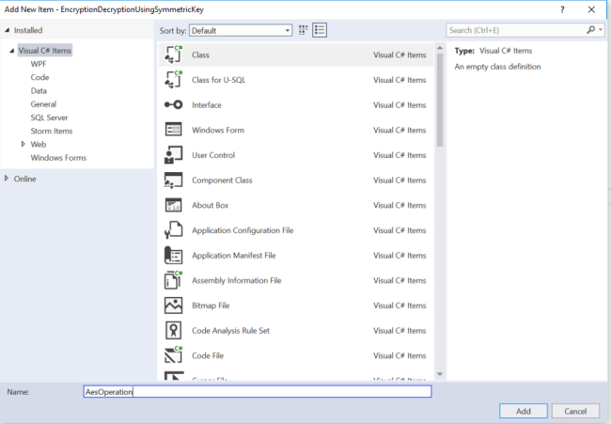
Task: Select the WPF category
Action: point(39,64)
